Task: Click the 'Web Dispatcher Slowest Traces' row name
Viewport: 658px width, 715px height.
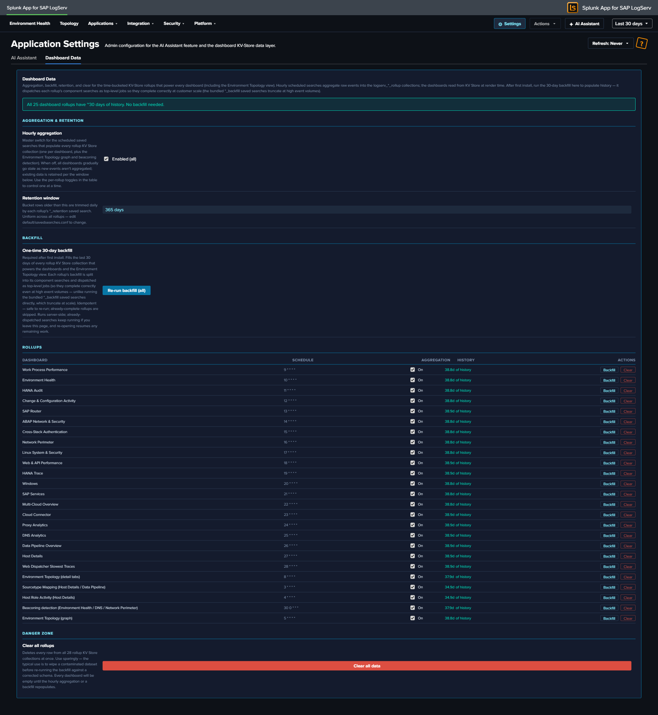Action: click(48, 566)
